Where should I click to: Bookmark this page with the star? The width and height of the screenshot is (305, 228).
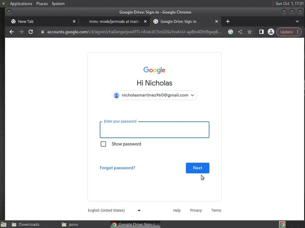(x=250, y=32)
